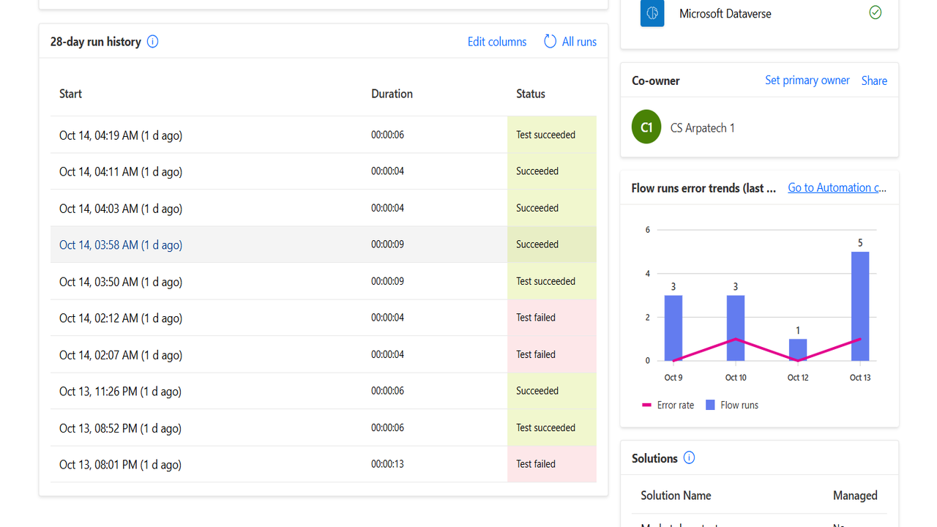Click the Oct 10 flow runs bar
This screenshot has width=937, height=527.
pos(736,328)
